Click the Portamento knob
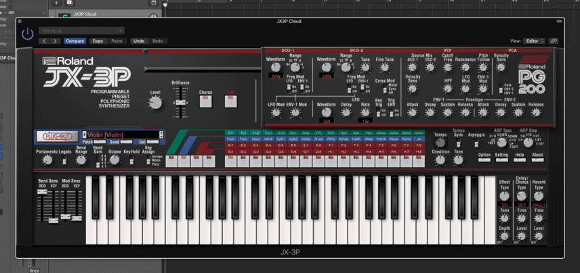The width and height of the screenshot is (580, 273). [47, 159]
